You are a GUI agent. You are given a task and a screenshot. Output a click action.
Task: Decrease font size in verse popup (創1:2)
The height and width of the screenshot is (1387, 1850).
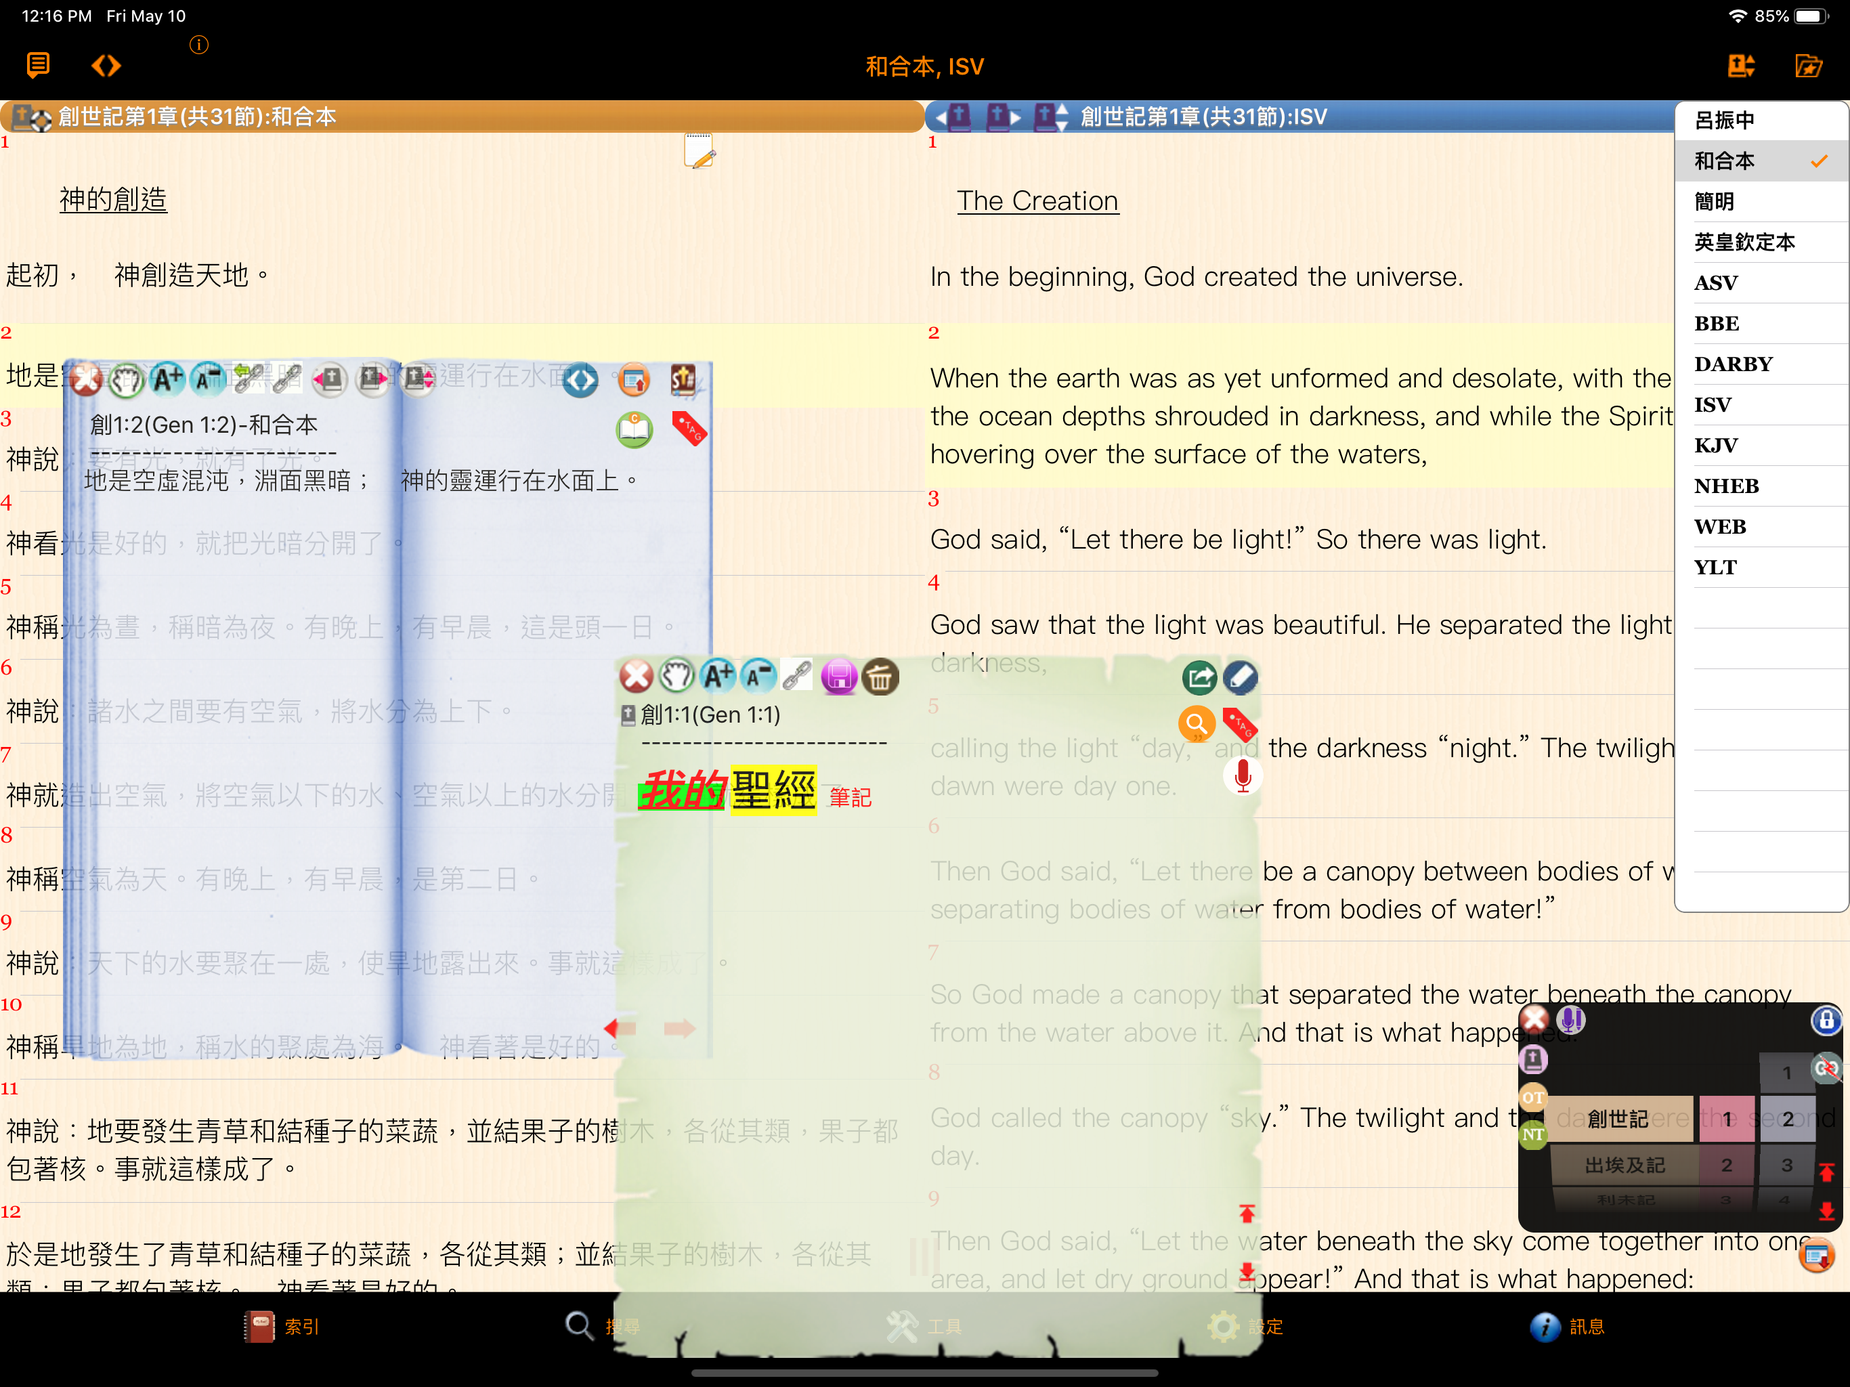point(207,379)
